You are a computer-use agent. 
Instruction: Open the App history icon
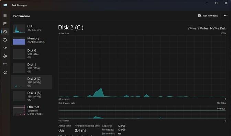click(x=5, y=40)
